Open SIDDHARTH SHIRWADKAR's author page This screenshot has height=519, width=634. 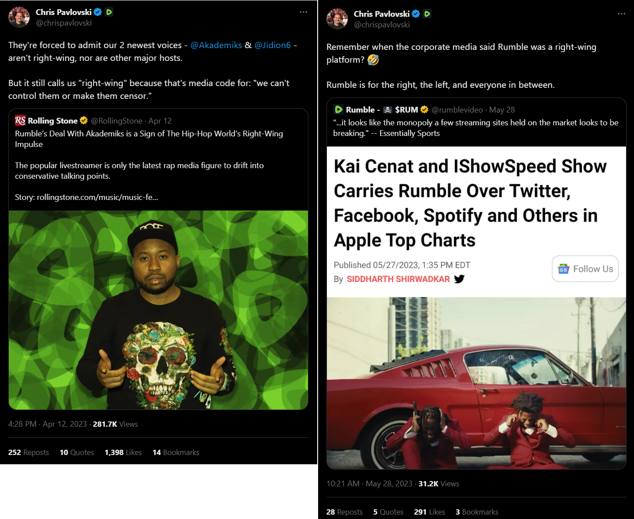click(x=398, y=279)
